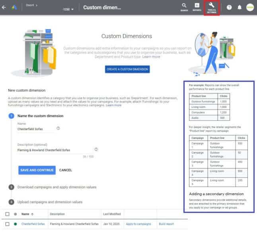Click green status dot of Chesterfield Sofas row
The image size is (257, 238).
16,224
